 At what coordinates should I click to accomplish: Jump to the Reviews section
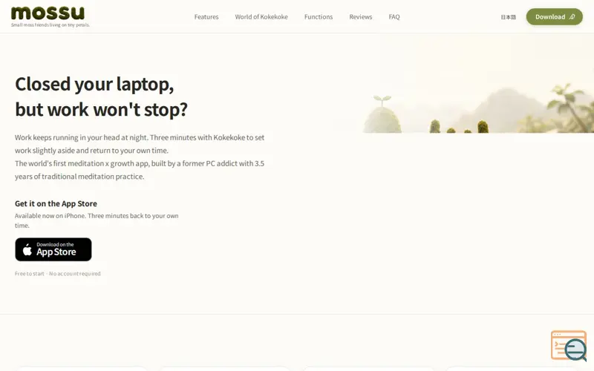tap(360, 16)
